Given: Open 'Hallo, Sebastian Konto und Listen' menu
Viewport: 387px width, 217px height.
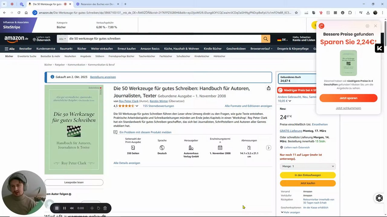Looking at the screenshot, I should coord(304,39).
